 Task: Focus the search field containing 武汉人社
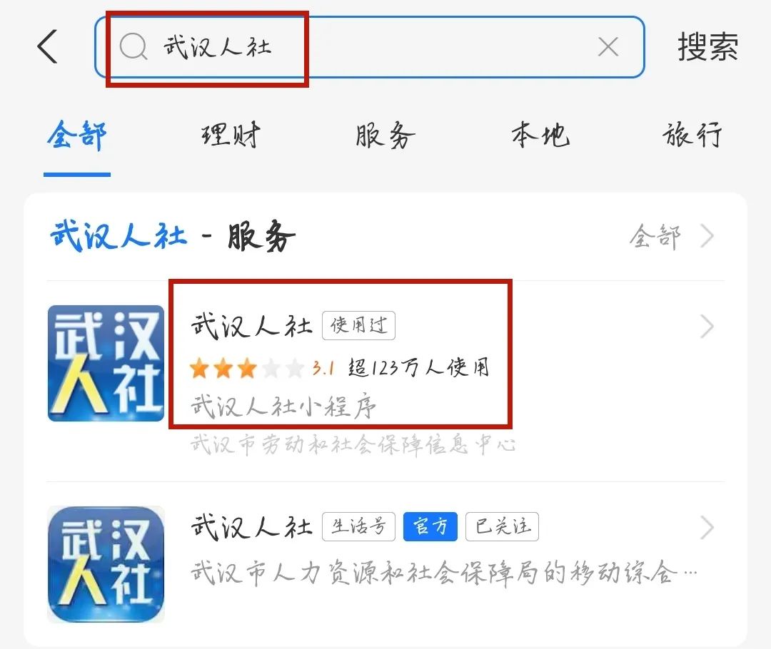tap(369, 47)
